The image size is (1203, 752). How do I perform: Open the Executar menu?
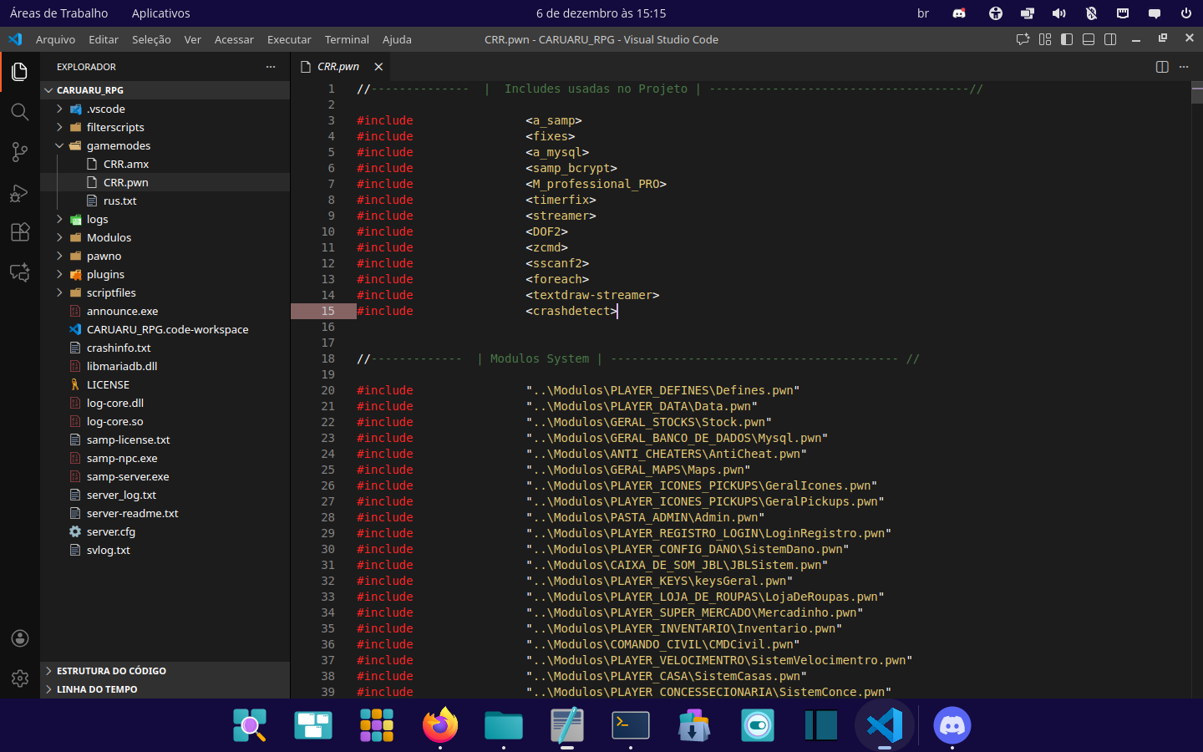click(x=289, y=39)
